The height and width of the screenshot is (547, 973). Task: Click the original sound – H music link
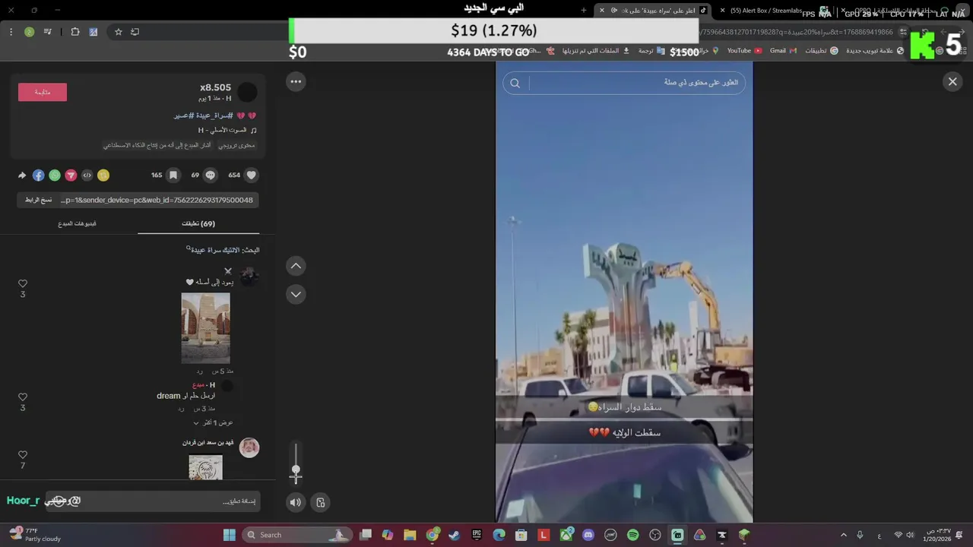tap(227, 130)
